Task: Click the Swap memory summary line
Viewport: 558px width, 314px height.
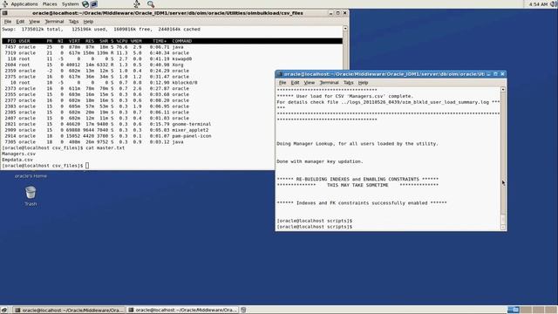Action: pos(101,29)
